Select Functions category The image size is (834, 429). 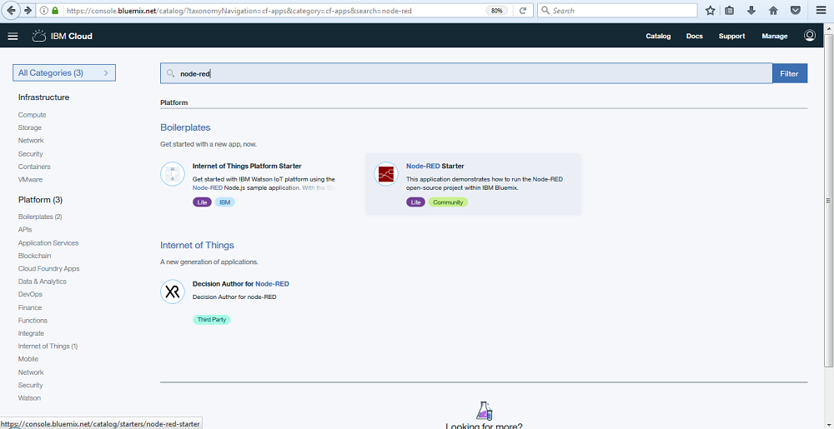[x=33, y=320]
